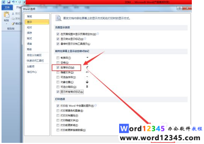Click the Paste (粘贴) clipboard icon
The width and height of the screenshot is (204, 144).
click(6, 14)
